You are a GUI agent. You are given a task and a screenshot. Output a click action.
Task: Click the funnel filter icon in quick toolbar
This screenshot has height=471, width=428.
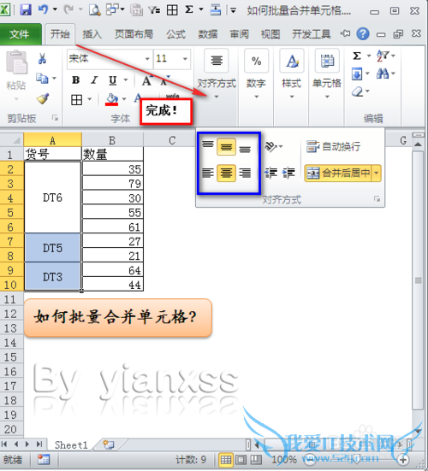154,10
